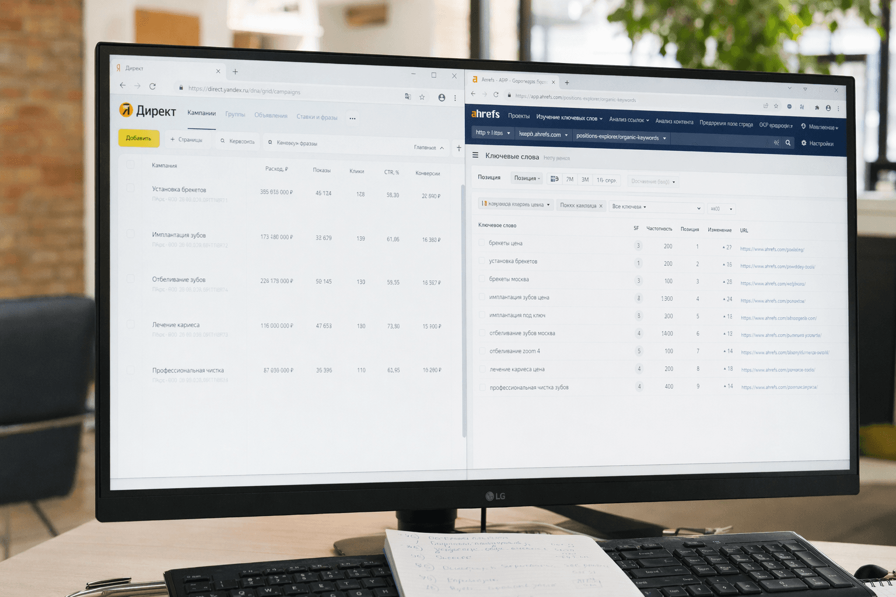This screenshot has width=896, height=597.
Task: Toggle the select-all checkbox in Кампания header
Action: [x=130, y=164]
